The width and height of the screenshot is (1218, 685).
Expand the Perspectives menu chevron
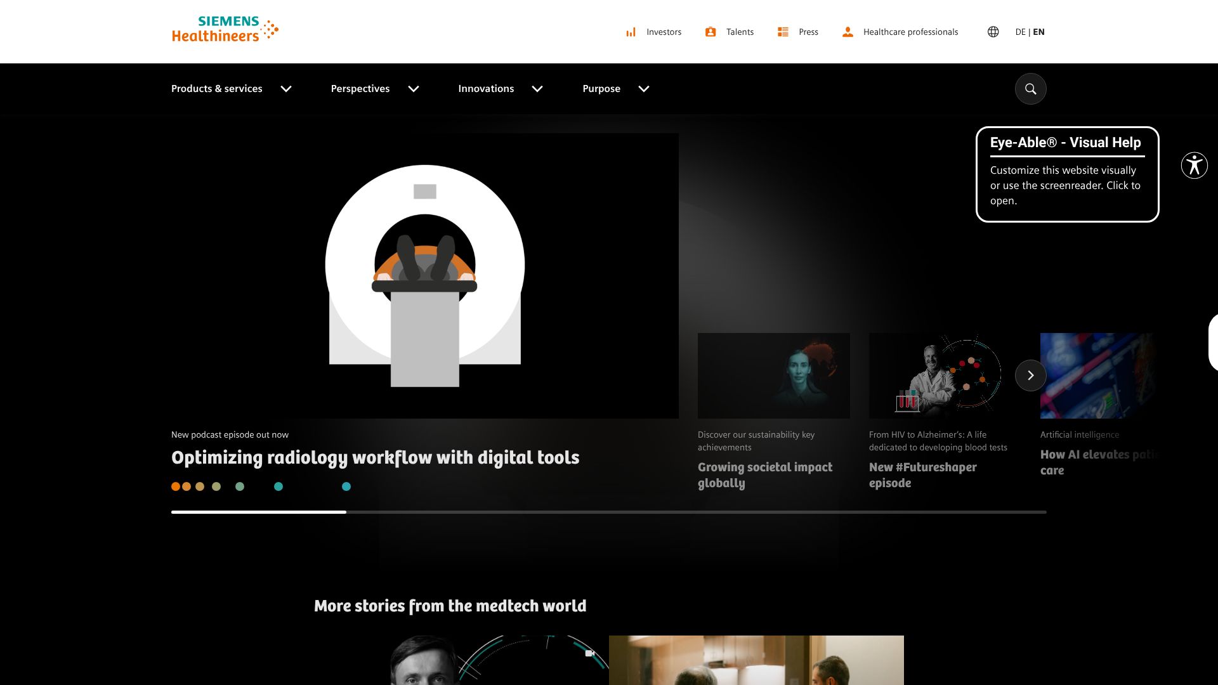tap(414, 89)
